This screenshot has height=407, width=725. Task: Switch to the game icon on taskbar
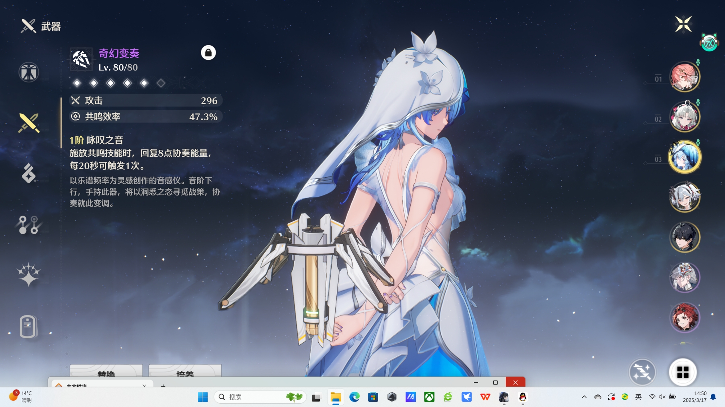[504, 397]
